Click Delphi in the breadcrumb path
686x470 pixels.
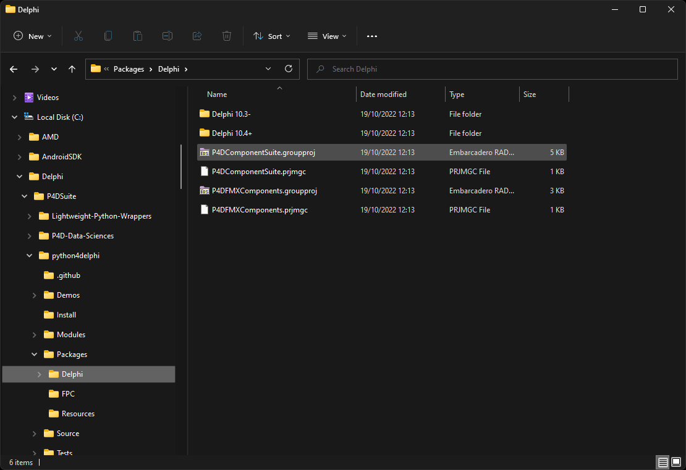point(169,69)
